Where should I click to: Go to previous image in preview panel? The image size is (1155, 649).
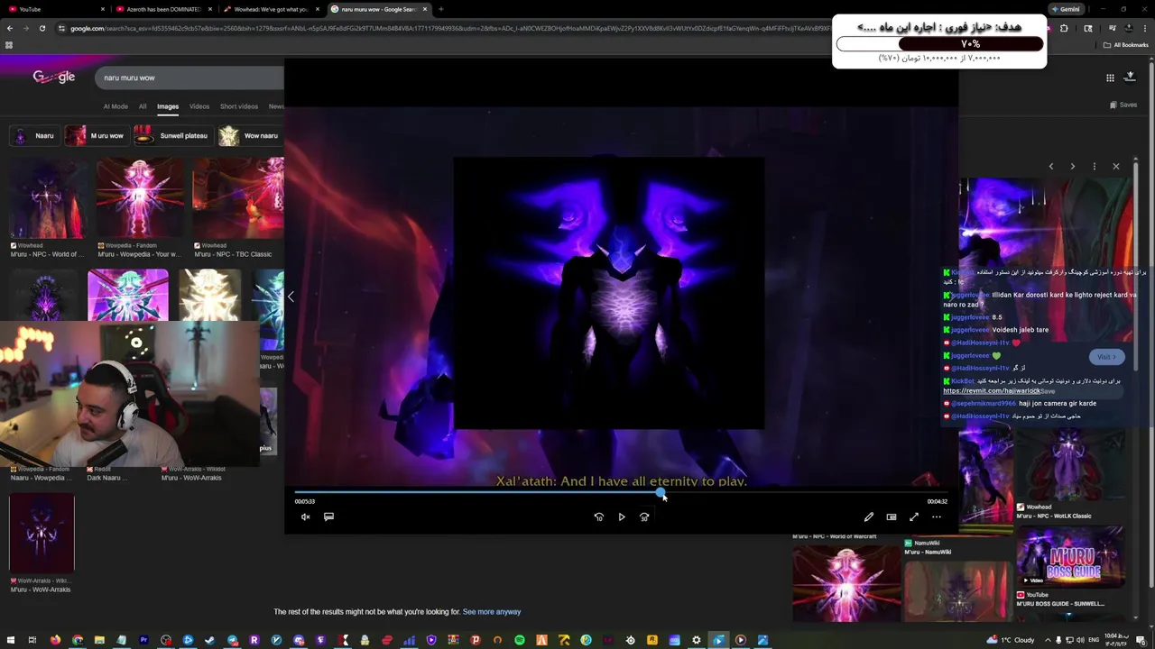[1050, 166]
